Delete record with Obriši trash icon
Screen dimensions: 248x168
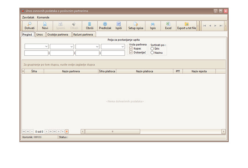click(x=90, y=24)
